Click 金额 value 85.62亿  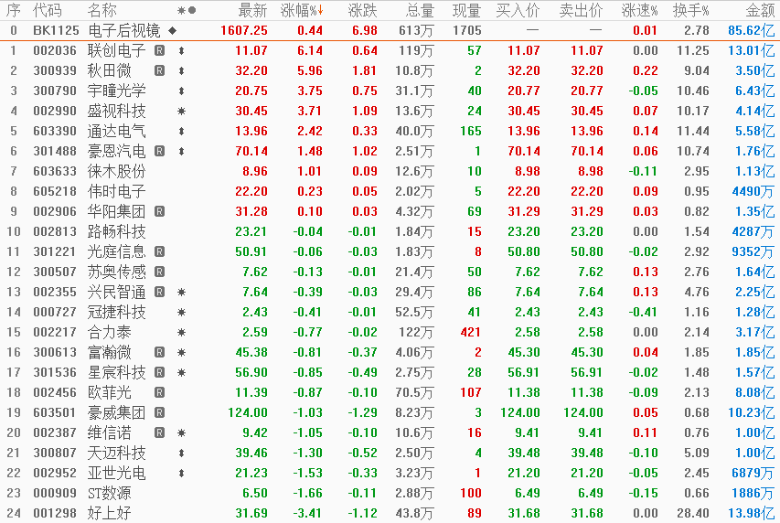coord(751,30)
